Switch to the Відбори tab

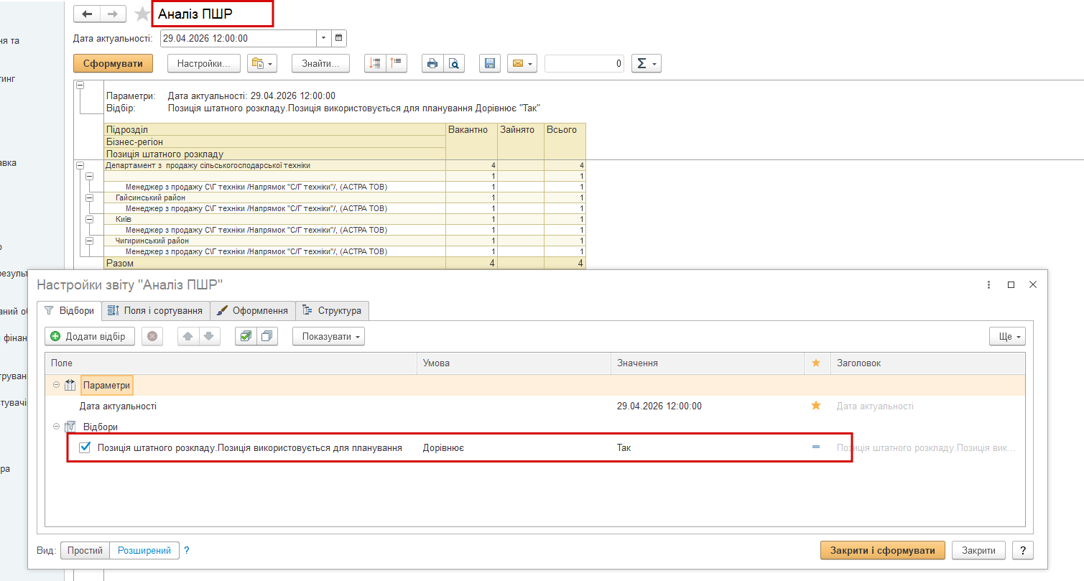(69, 311)
